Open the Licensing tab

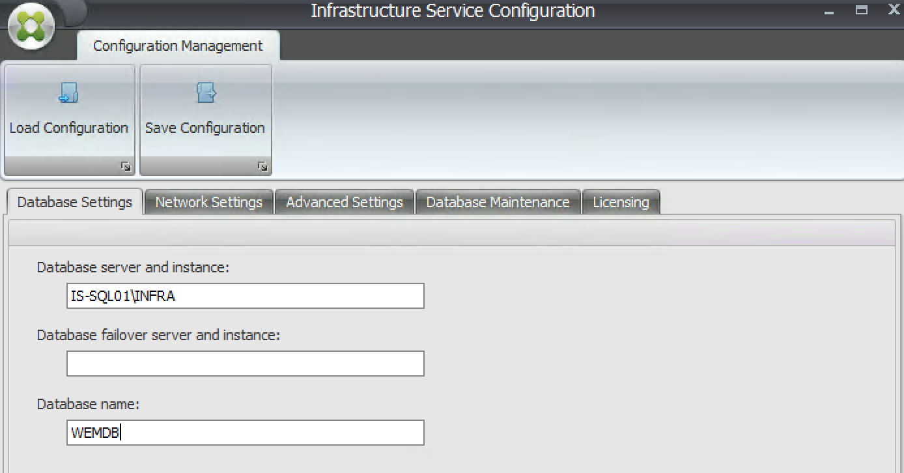pyautogui.click(x=621, y=202)
